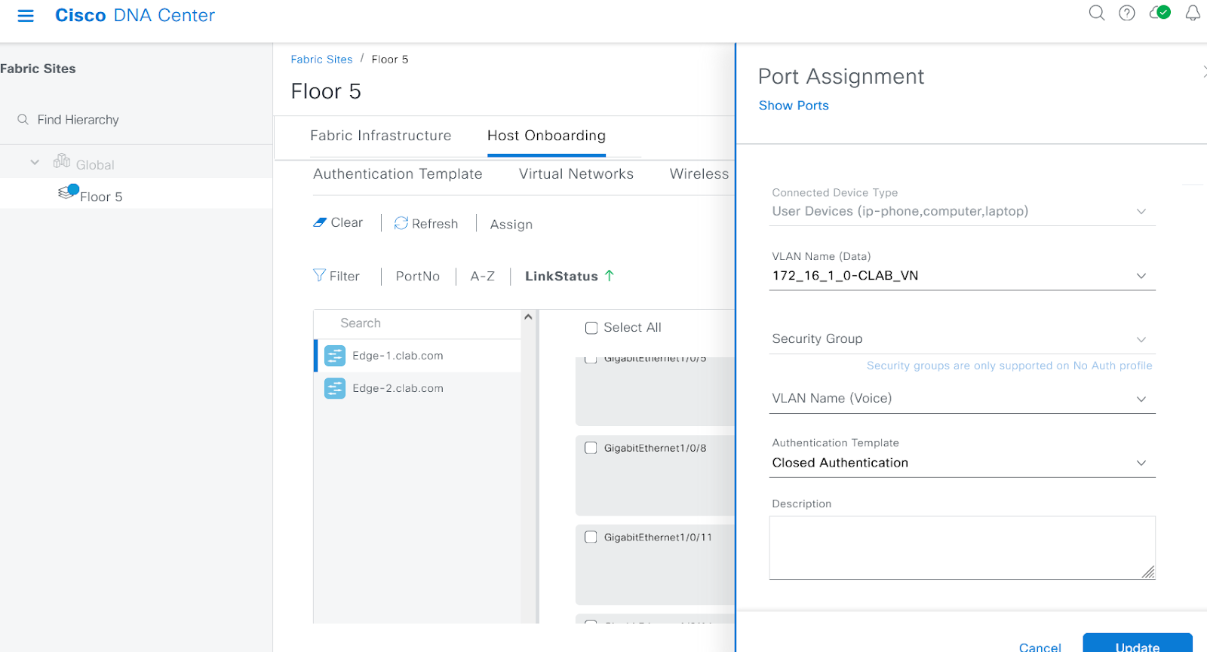This screenshot has width=1207, height=652.
Task: Click the Clear eraser icon
Action: (320, 222)
